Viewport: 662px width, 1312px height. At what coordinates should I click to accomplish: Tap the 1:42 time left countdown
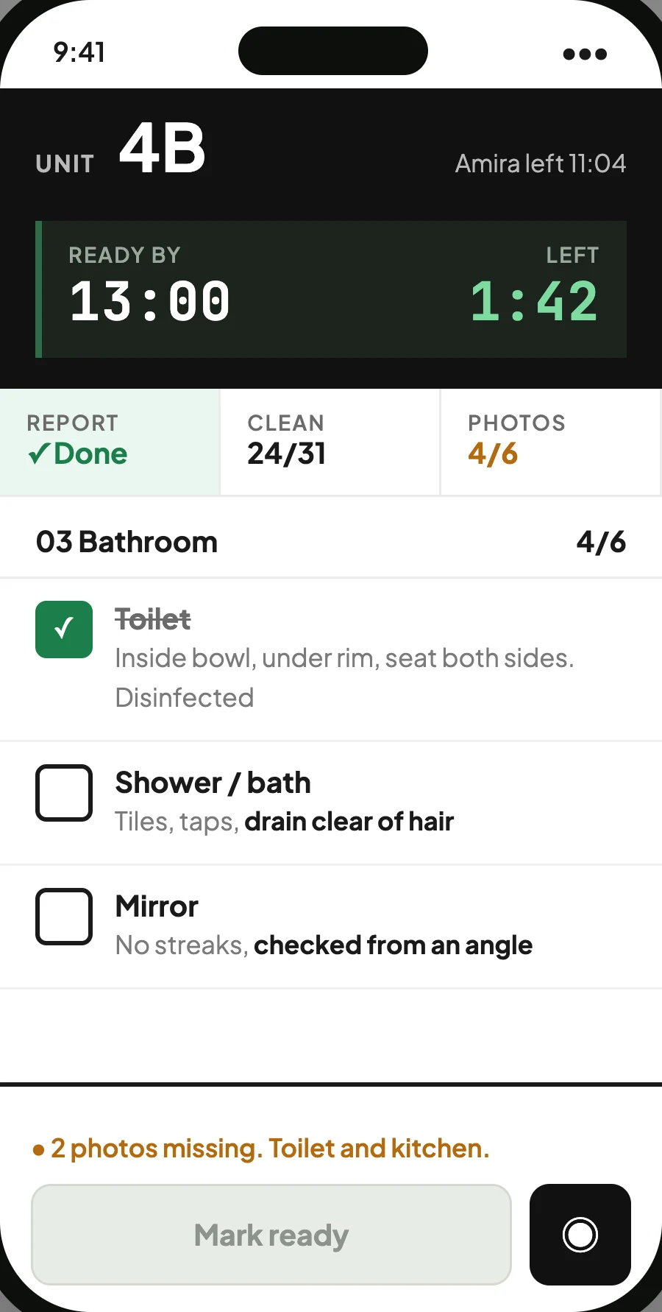point(534,302)
